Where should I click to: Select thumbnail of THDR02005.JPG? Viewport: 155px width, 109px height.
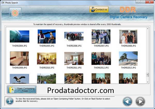click(x=47, y=36)
